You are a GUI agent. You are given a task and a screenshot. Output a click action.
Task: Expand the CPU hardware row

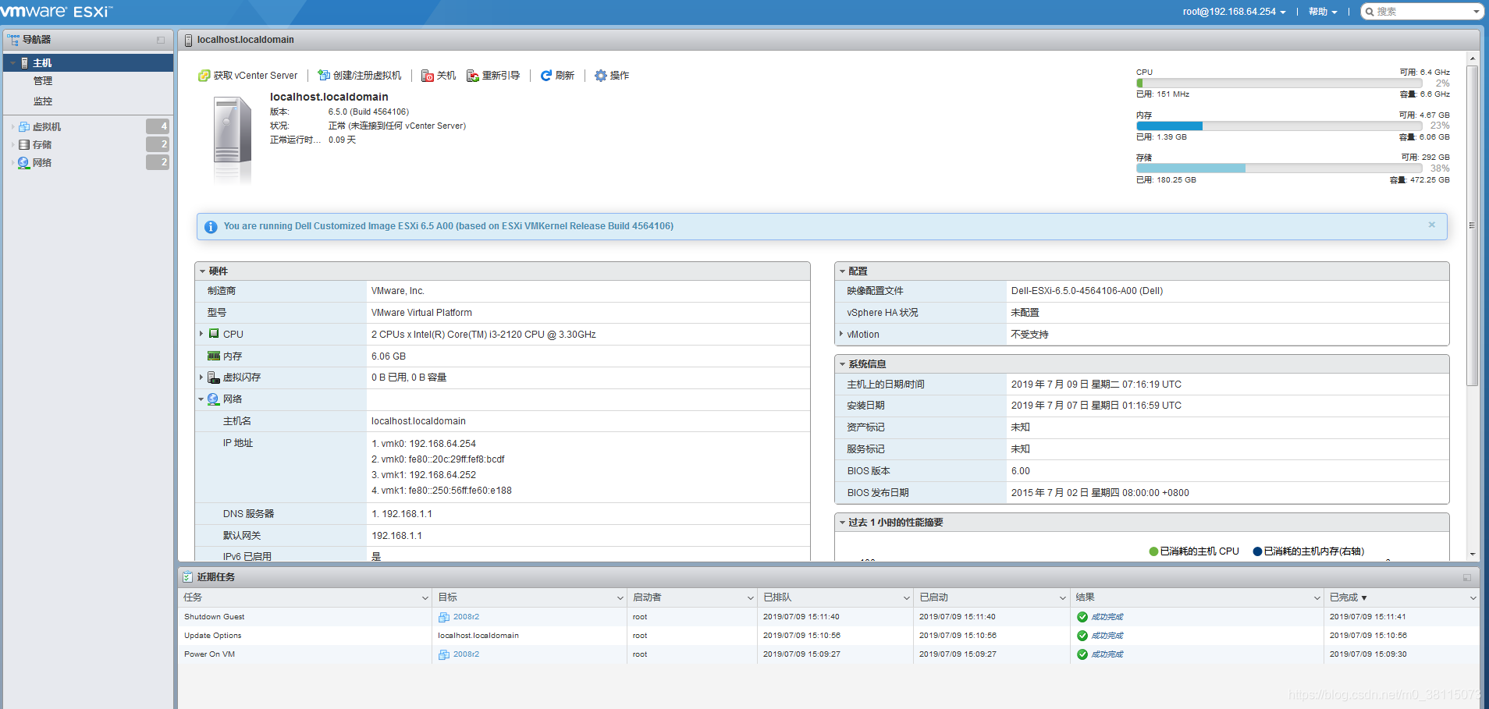(201, 334)
